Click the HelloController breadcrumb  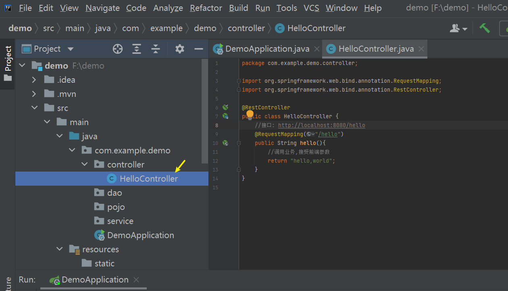(x=310, y=28)
